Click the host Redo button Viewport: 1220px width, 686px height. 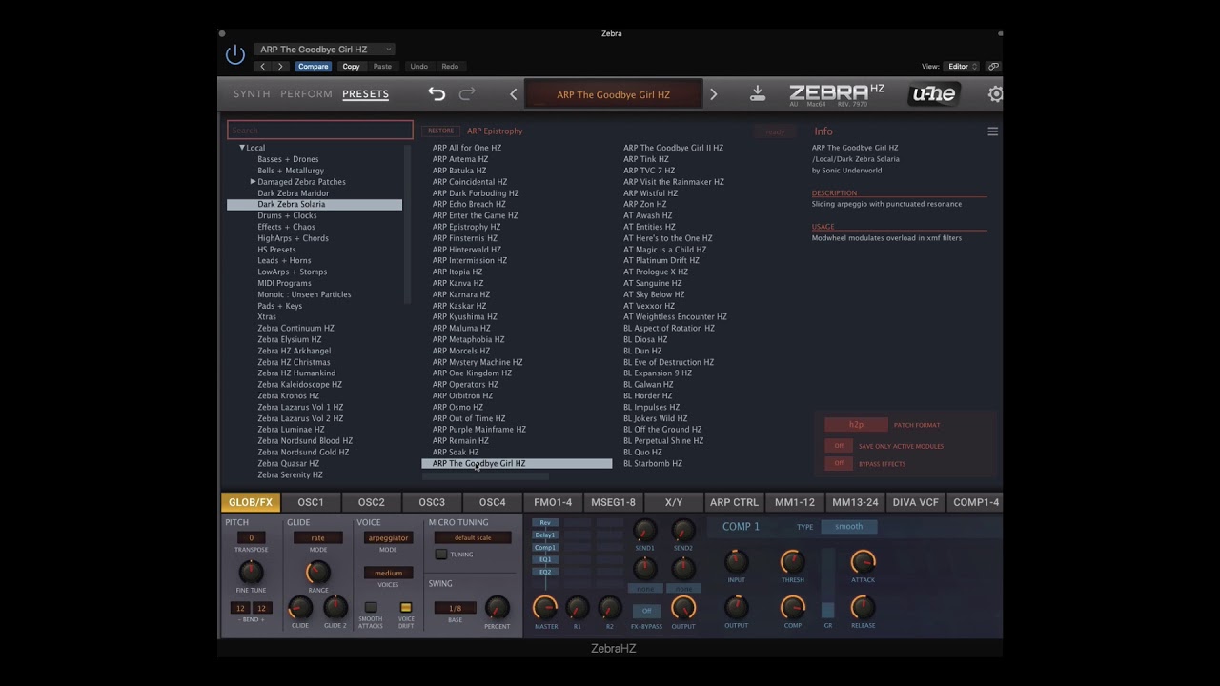(450, 67)
